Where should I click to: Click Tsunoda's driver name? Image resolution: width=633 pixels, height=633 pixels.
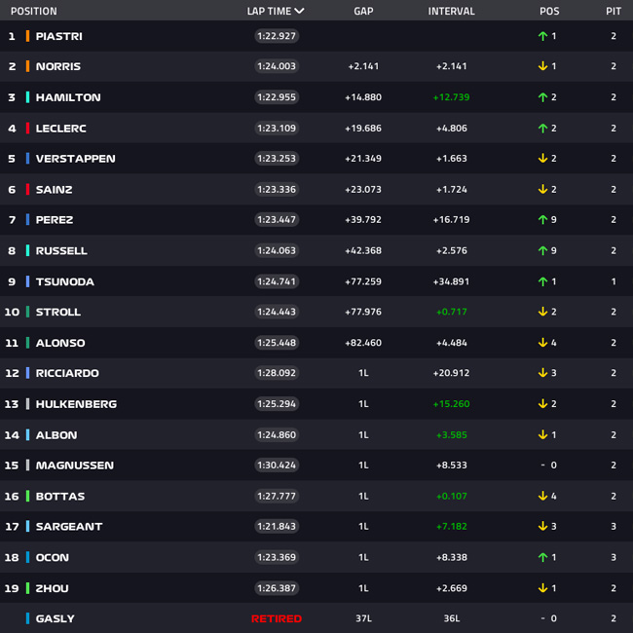(x=65, y=281)
